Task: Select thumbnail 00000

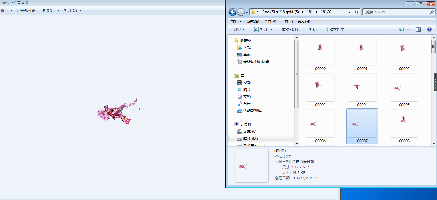Action: (320, 54)
